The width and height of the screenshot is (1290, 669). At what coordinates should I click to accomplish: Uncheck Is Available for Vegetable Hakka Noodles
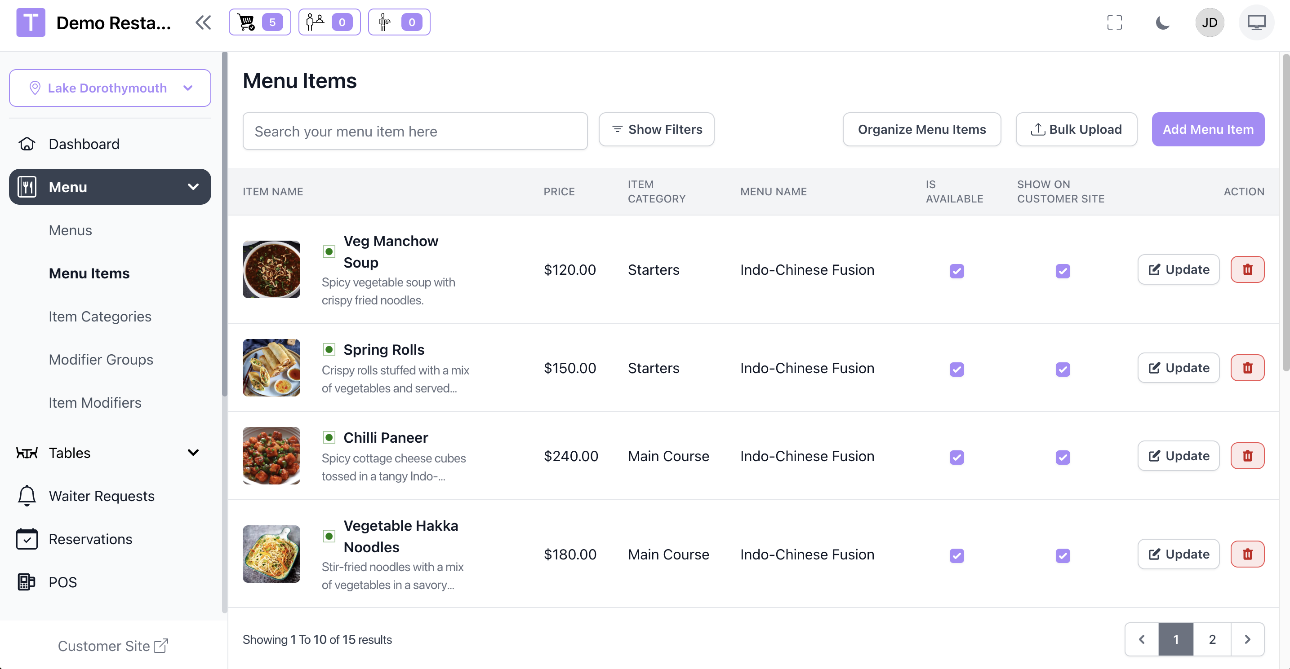(956, 555)
